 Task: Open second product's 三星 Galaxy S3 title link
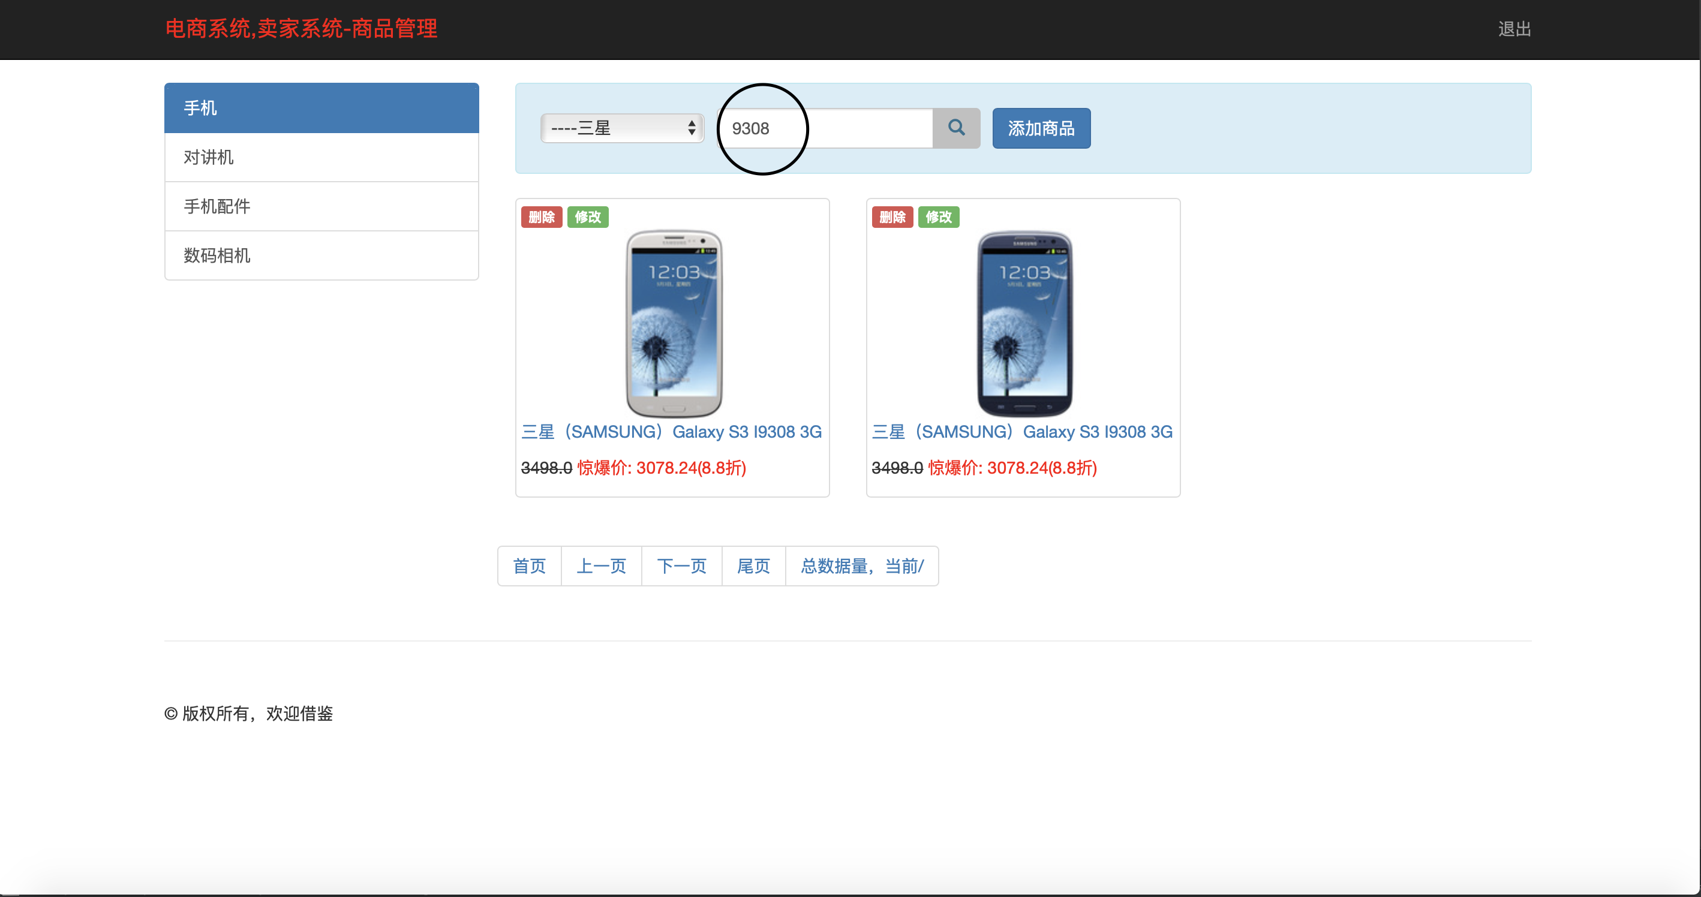[x=1021, y=432]
